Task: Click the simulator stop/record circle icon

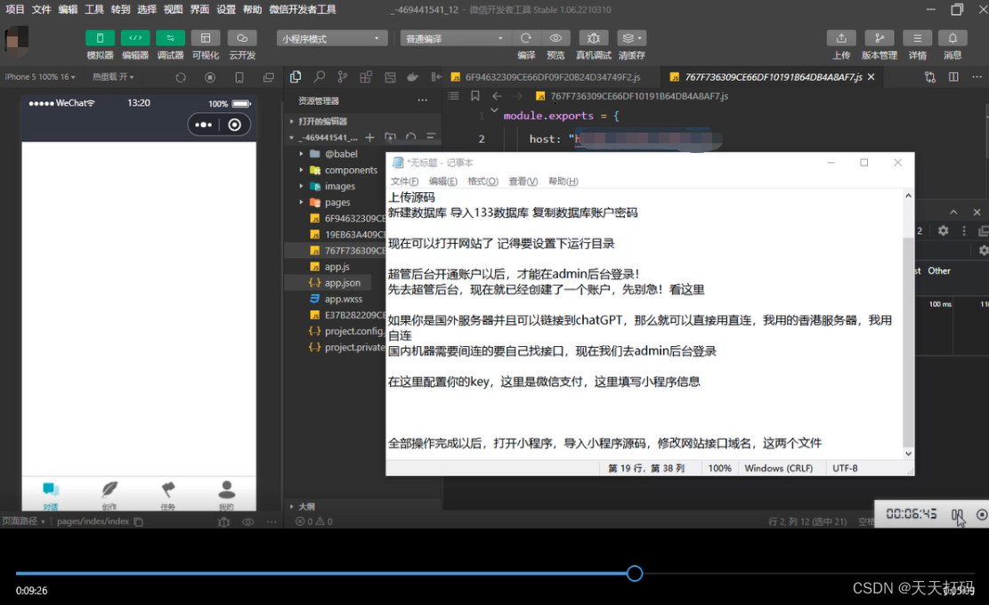Action: point(210,77)
